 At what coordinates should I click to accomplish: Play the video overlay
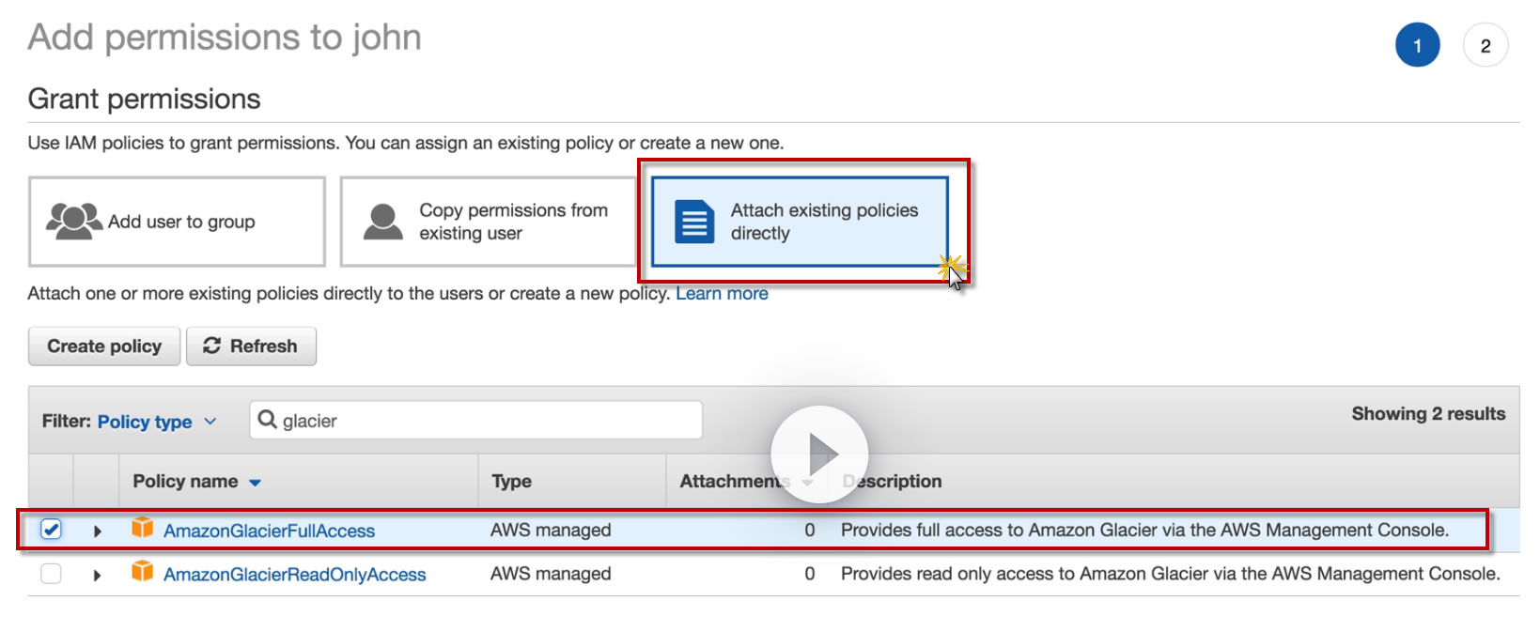(x=819, y=454)
